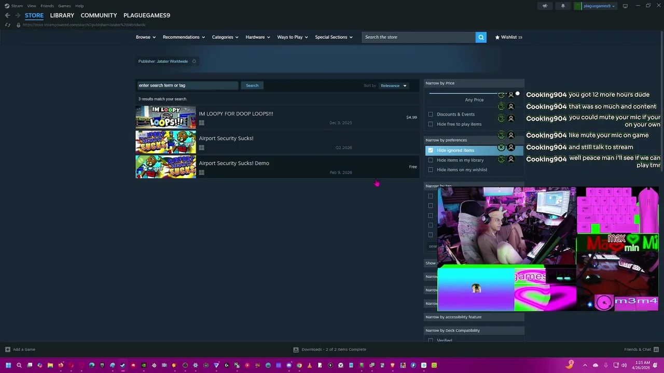Image resolution: width=664 pixels, height=373 pixels.
Task: Collapse the Narrow by preferences section
Action: [474, 140]
